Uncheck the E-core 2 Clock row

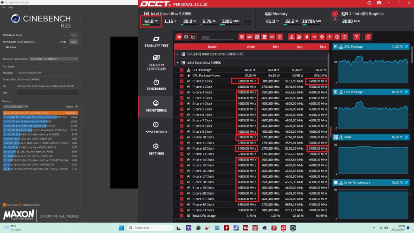pos(182,93)
